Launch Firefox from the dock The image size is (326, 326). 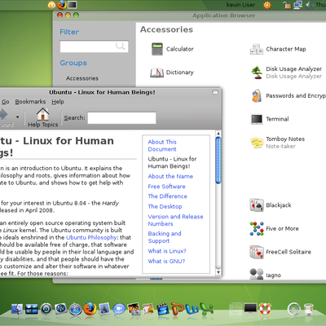point(90,309)
